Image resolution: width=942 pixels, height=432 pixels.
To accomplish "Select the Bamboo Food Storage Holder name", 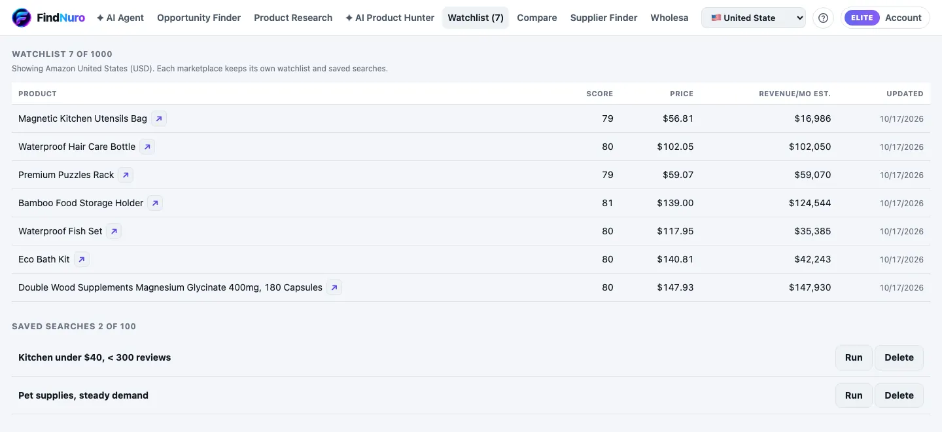I will click(x=80, y=203).
